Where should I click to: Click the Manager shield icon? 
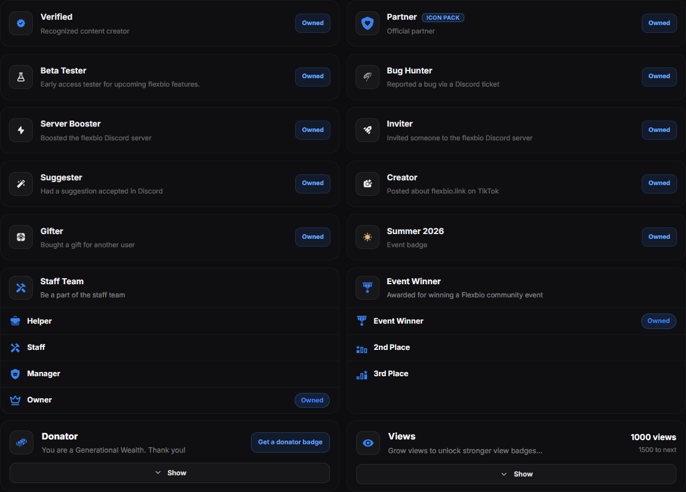16,374
